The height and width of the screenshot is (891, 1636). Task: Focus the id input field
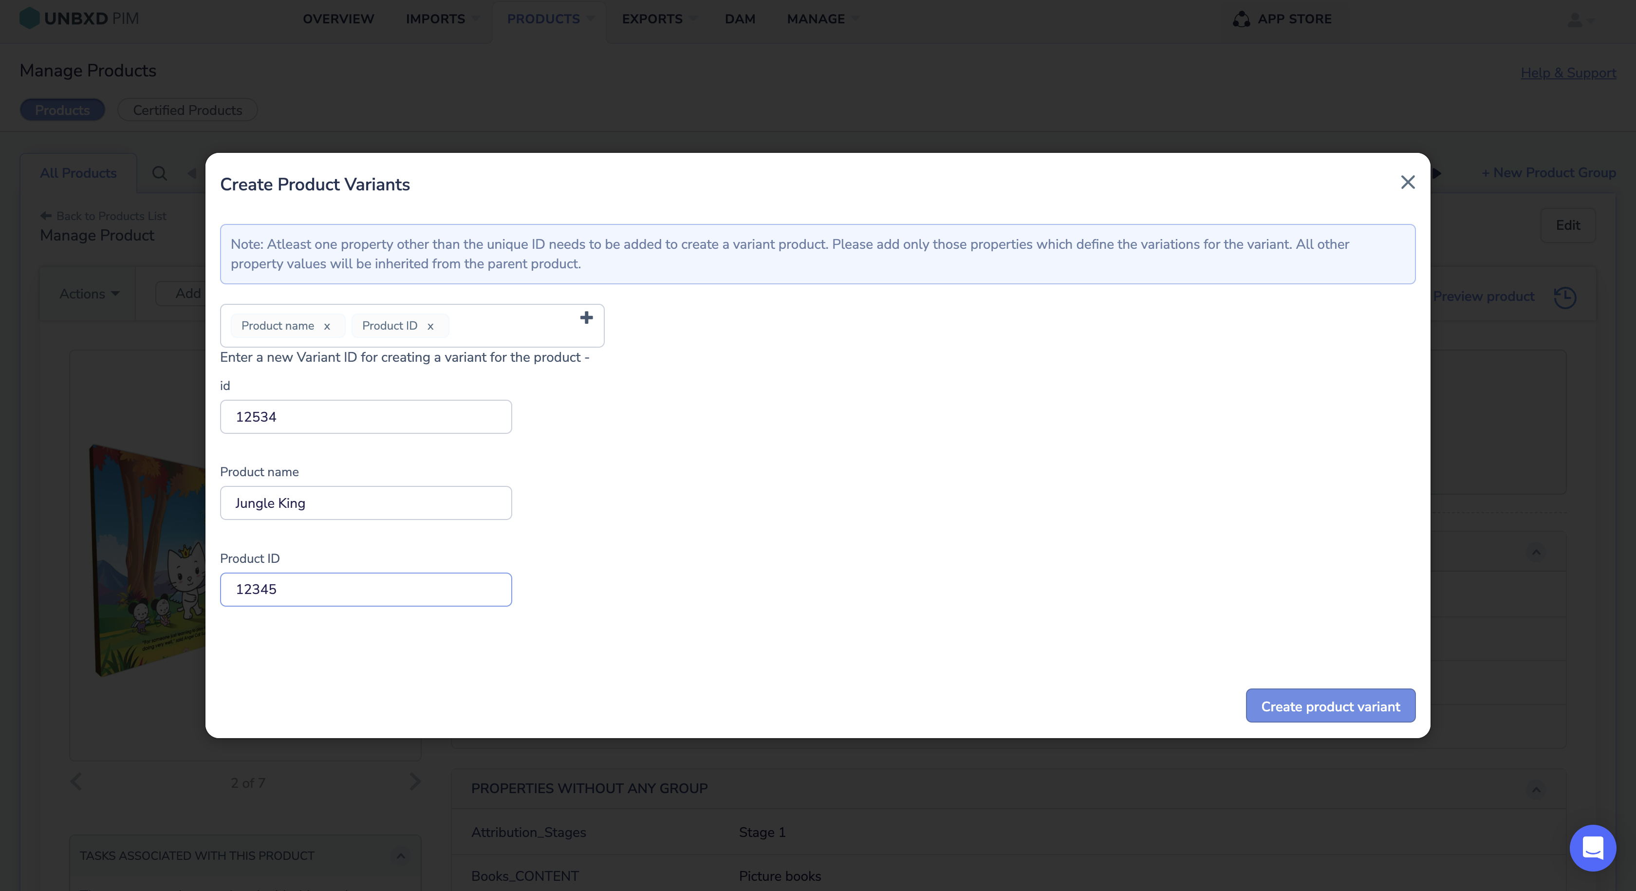click(366, 417)
